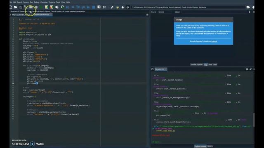Start debugging with Debug file icon
Image resolution: width=264 pixels, height=148 pixels.
(x=68, y=7)
